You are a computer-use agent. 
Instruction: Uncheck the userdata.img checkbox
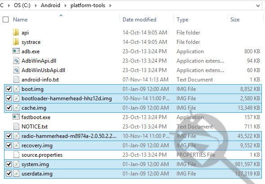point(9,174)
